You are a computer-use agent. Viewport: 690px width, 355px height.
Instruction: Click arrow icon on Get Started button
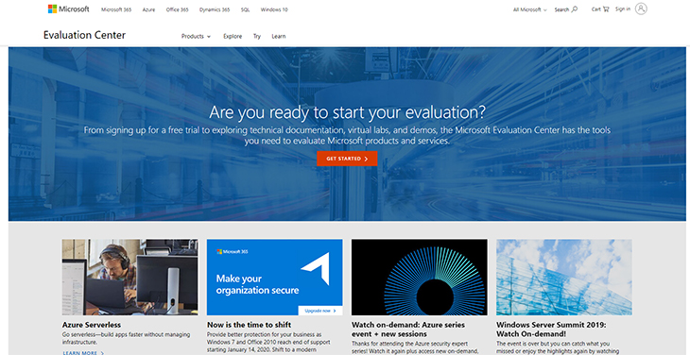click(366, 159)
